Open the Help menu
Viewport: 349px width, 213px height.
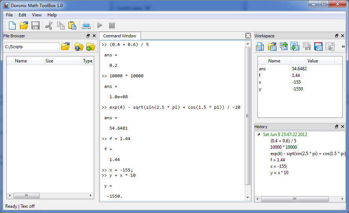[52, 15]
